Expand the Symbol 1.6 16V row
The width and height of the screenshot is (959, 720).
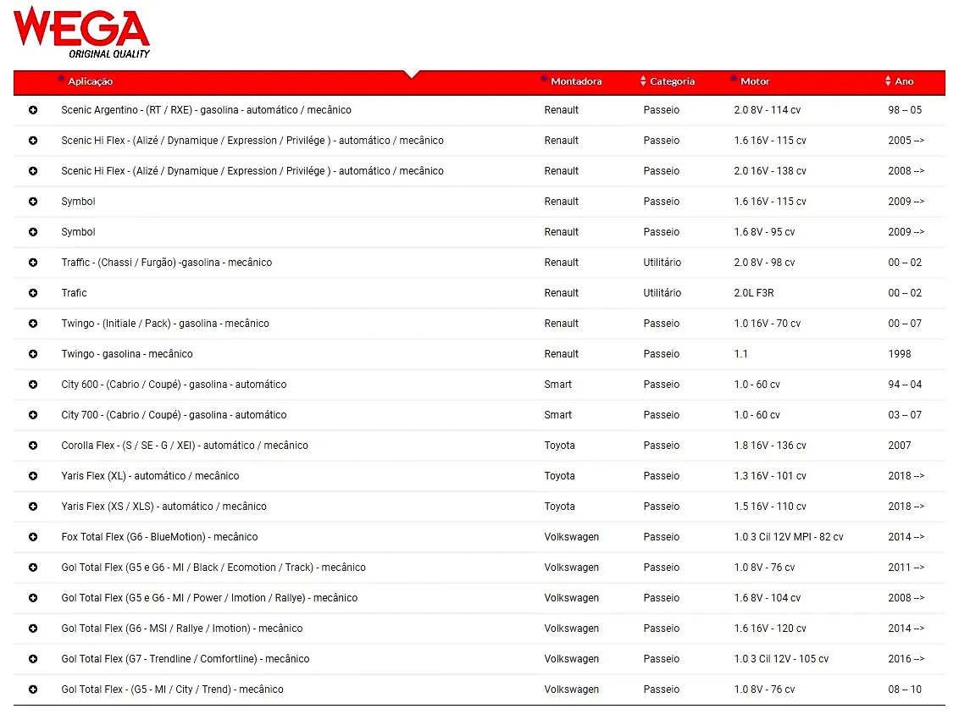tap(33, 202)
